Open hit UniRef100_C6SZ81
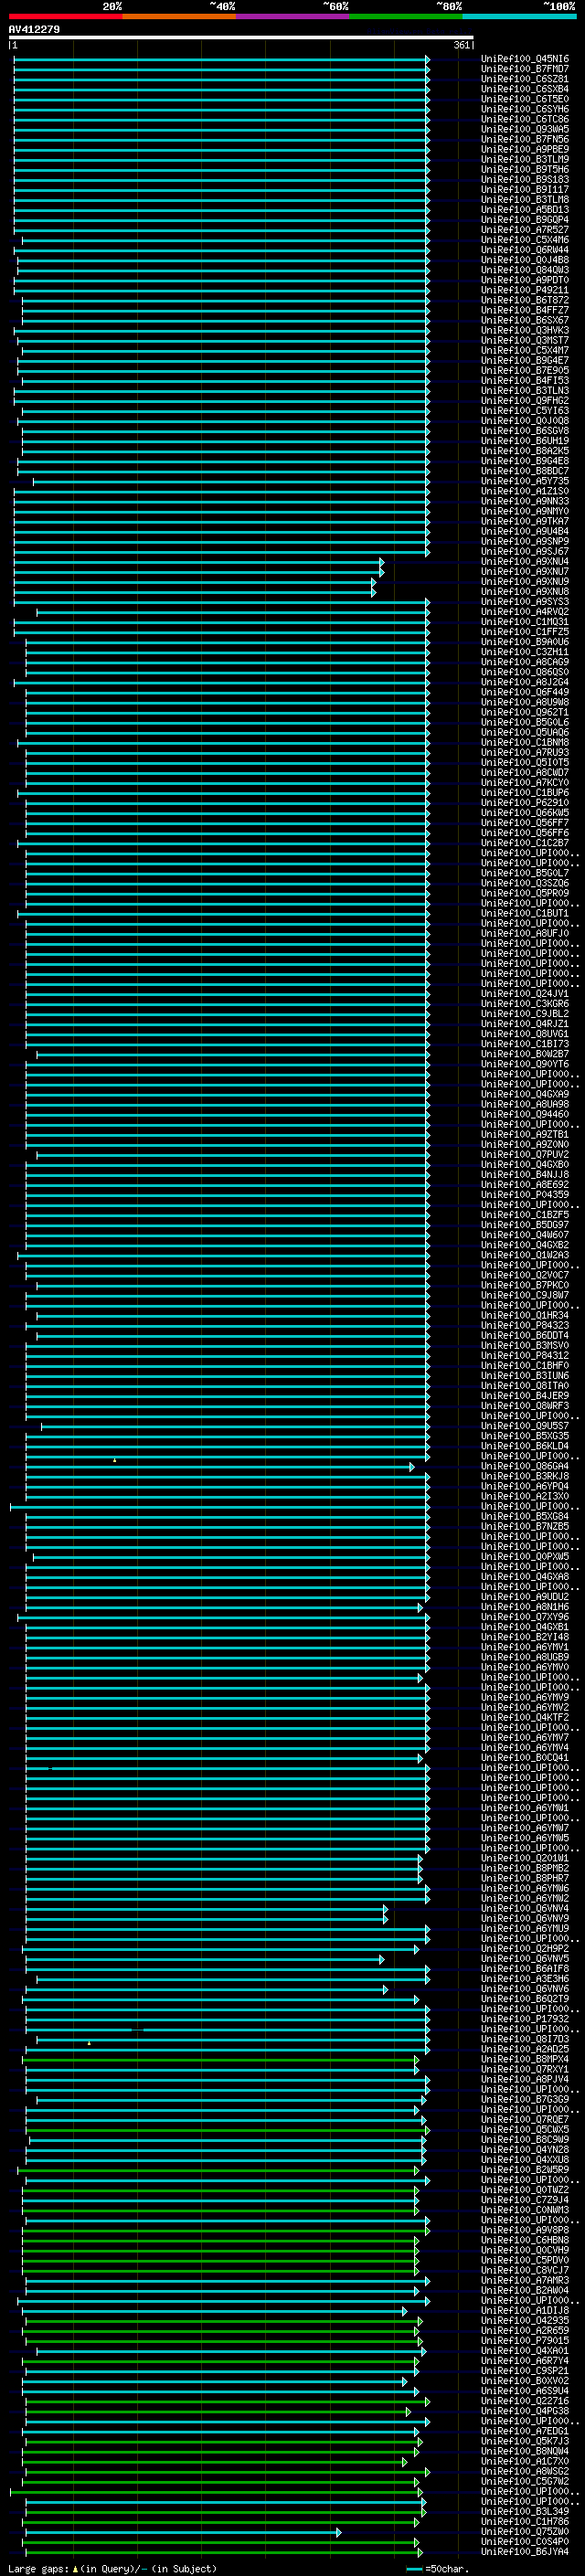585x2576 pixels. [x=525, y=79]
